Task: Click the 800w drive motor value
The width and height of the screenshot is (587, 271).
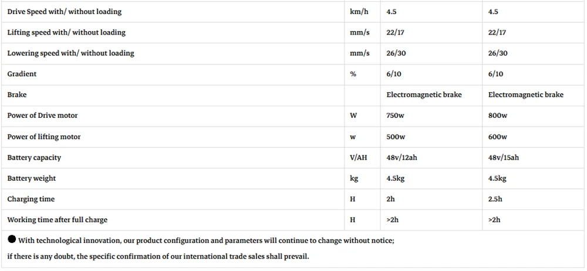Action: [498, 116]
